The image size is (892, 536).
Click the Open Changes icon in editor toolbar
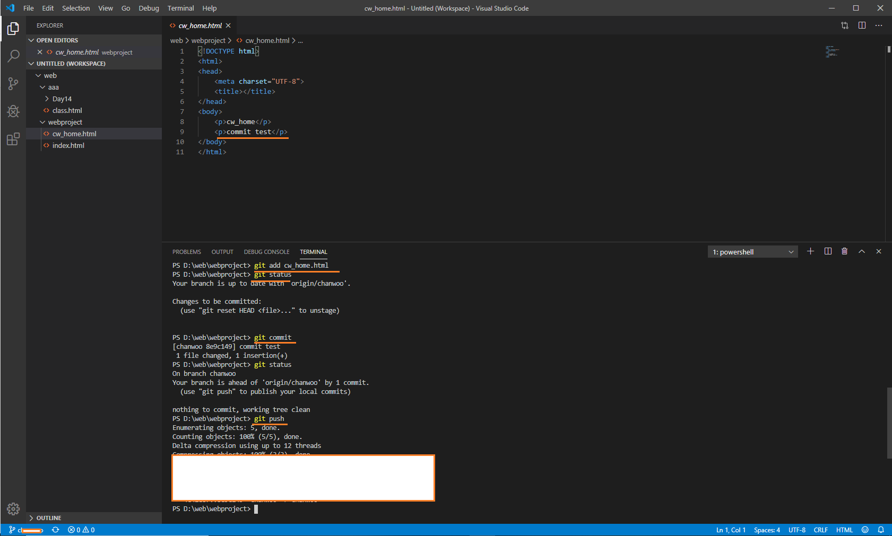[845, 25]
